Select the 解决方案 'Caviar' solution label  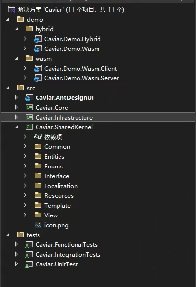(x=71, y=9)
